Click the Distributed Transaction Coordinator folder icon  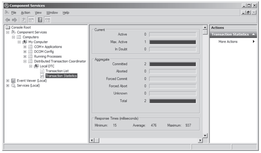pos(30,61)
